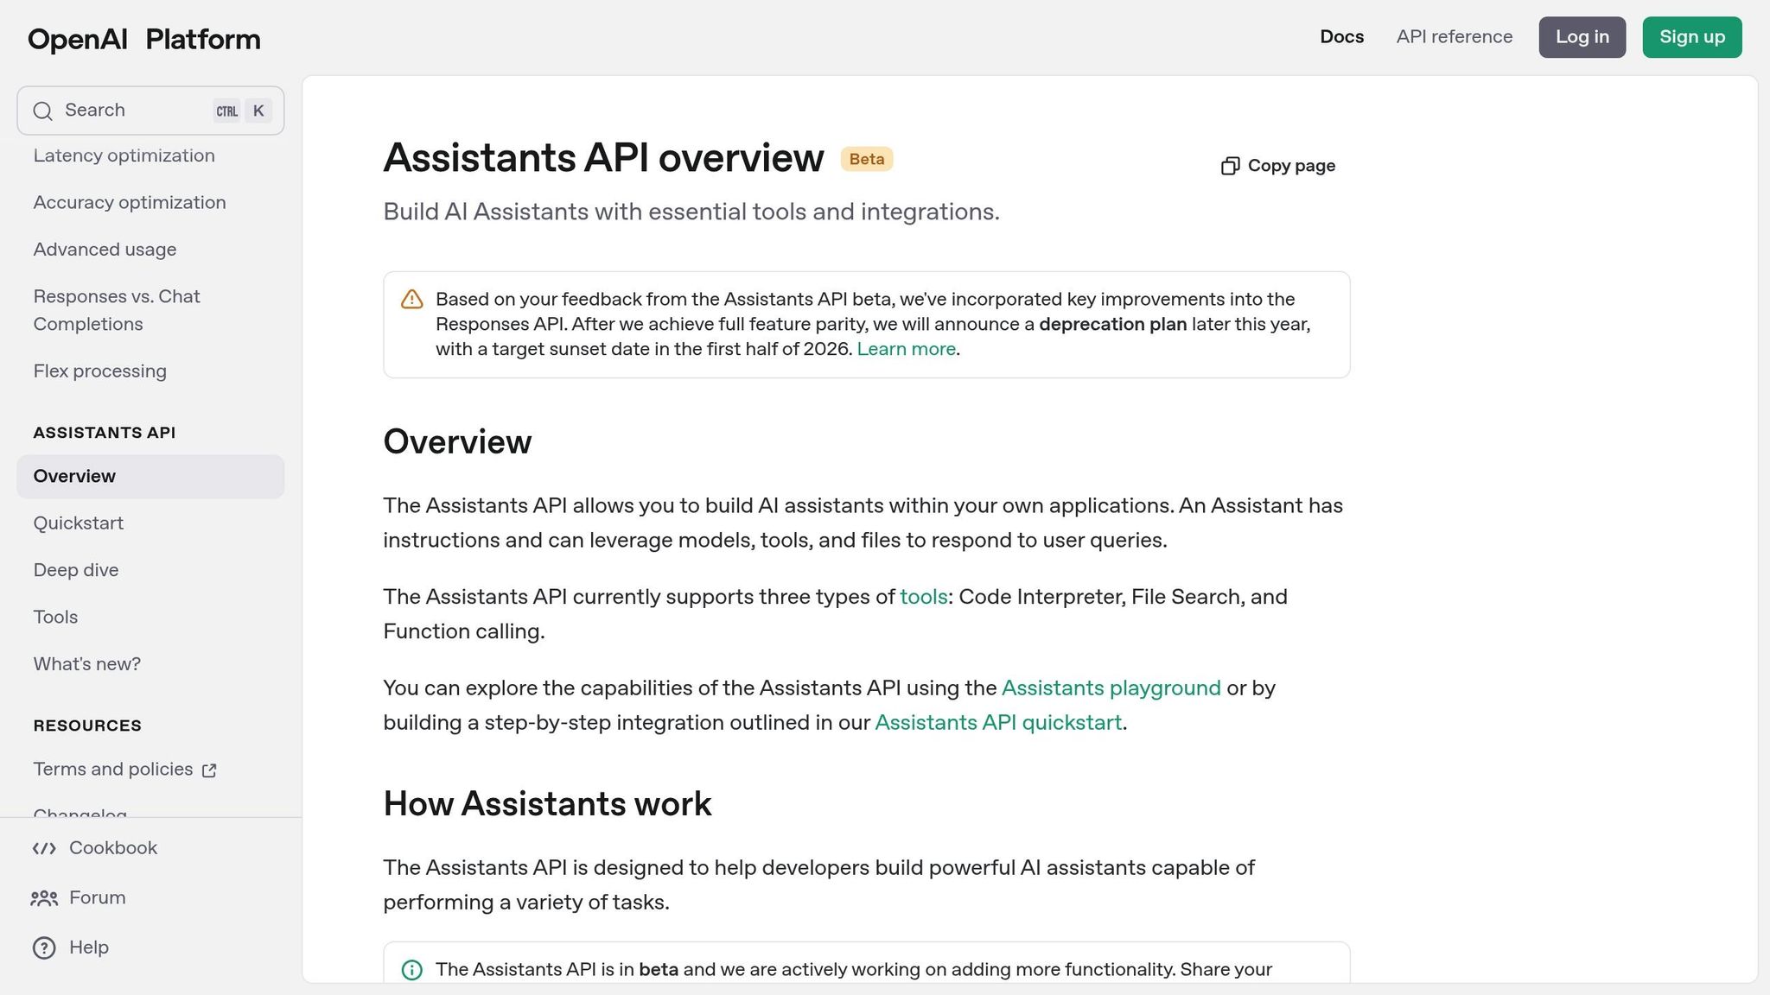Click the warning triangle icon in deprecation notice
This screenshot has width=1770, height=995.
click(x=412, y=300)
